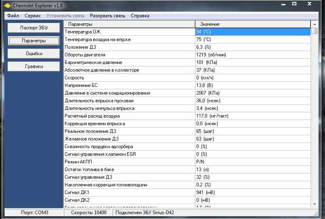
Task: Click the 6,3 (%) value
Action: point(203,47)
